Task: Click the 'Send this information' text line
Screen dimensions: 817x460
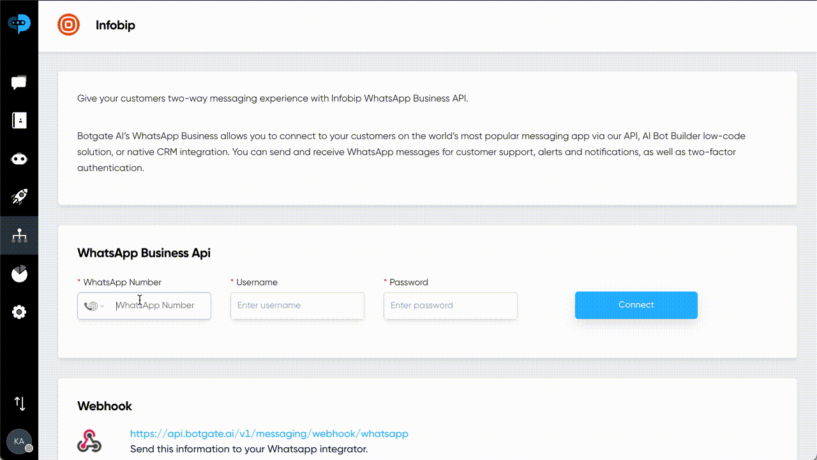Action: point(249,449)
